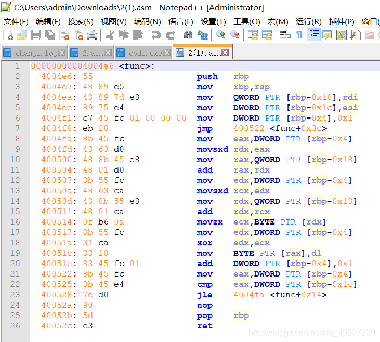This screenshot has height=342, width=380.
Task: Click the cmp instruction on line 22
Action: [205, 284]
